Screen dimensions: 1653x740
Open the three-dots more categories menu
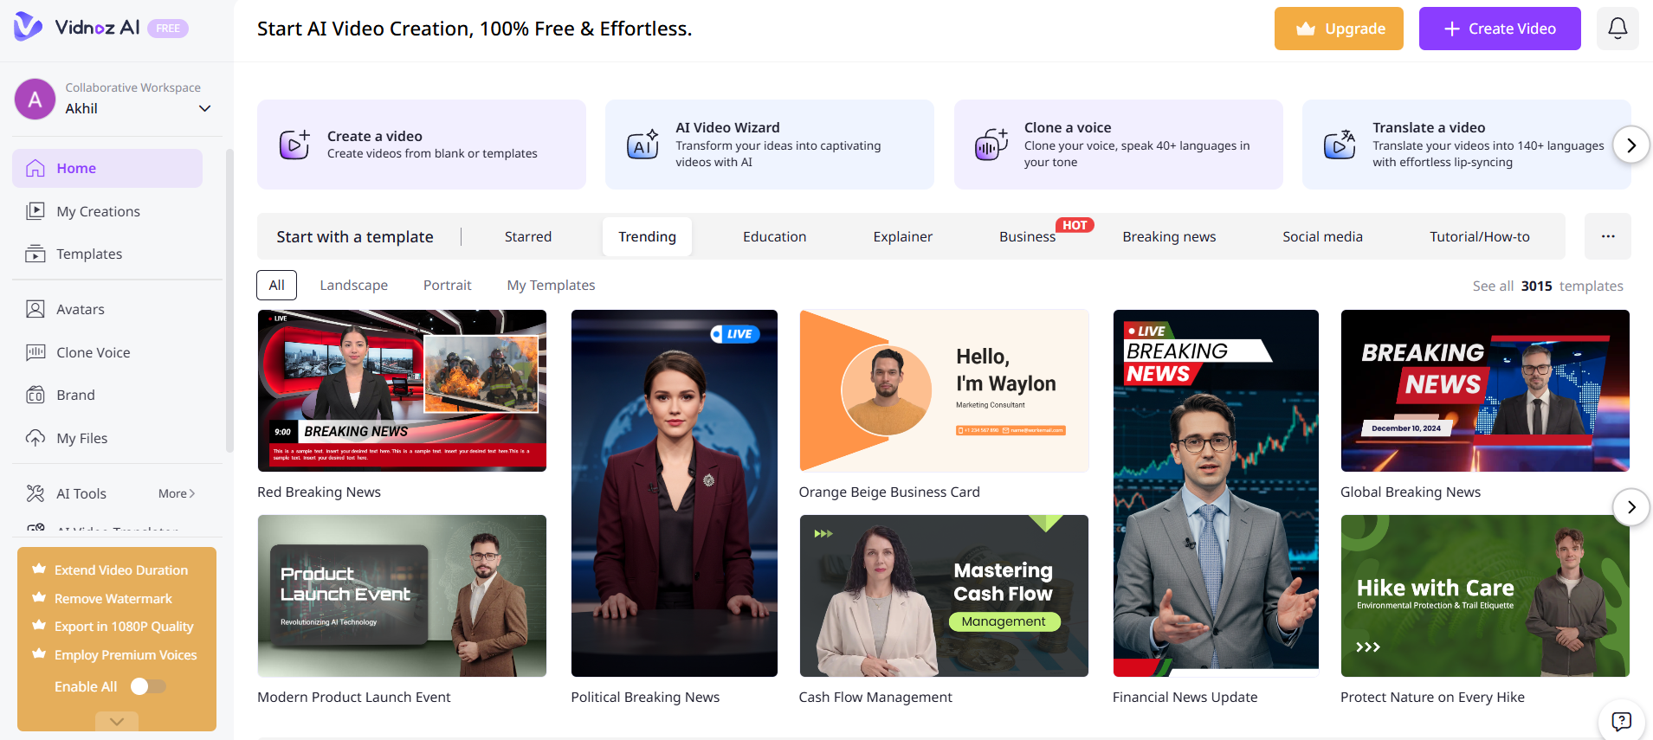(x=1607, y=236)
